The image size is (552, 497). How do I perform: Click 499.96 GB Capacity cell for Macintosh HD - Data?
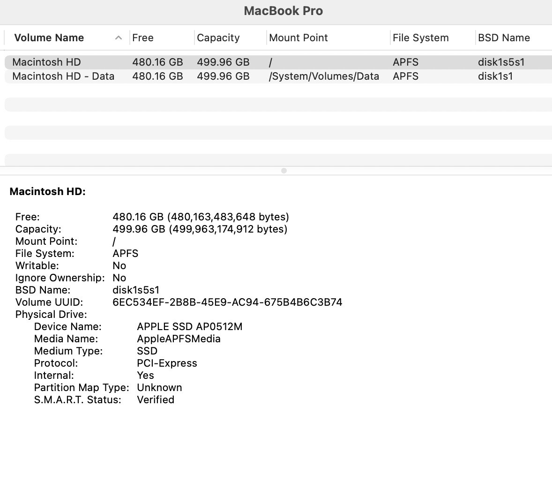click(x=223, y=76)
